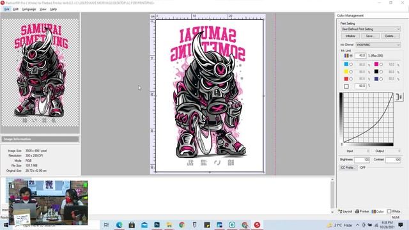409x230 pixels.
Task: Click the magenta ink color swatch
Action: point(376,64)
